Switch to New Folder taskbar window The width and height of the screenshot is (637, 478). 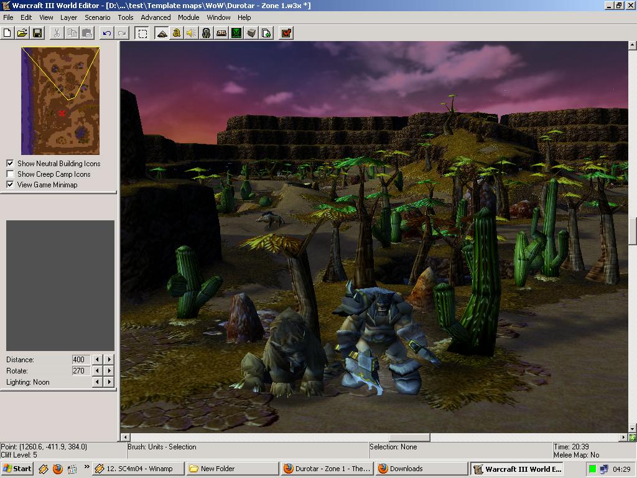coord(233,469)
